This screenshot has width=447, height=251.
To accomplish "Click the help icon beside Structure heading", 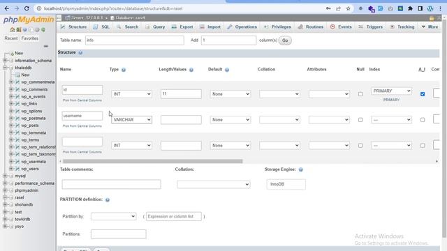I will 80,53.
